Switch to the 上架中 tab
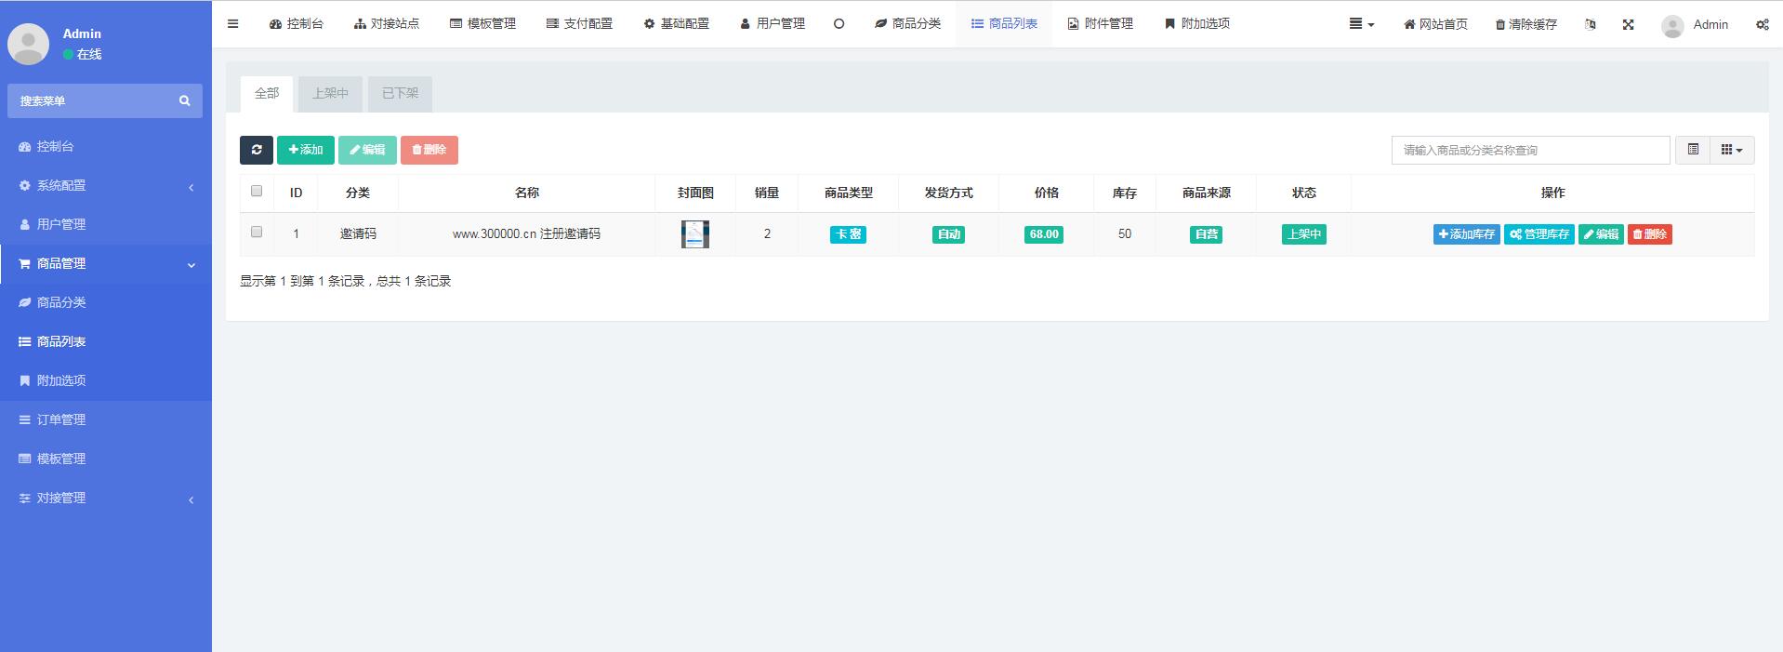 pos(330,94)
